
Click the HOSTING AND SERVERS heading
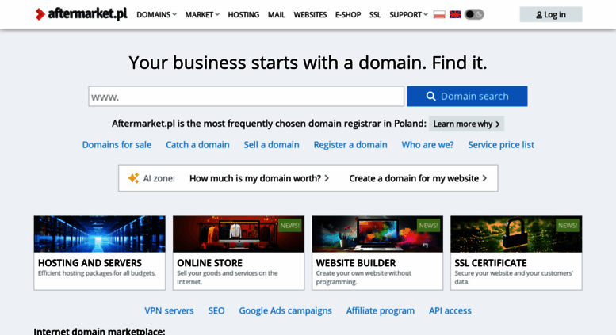click(90, 263)
